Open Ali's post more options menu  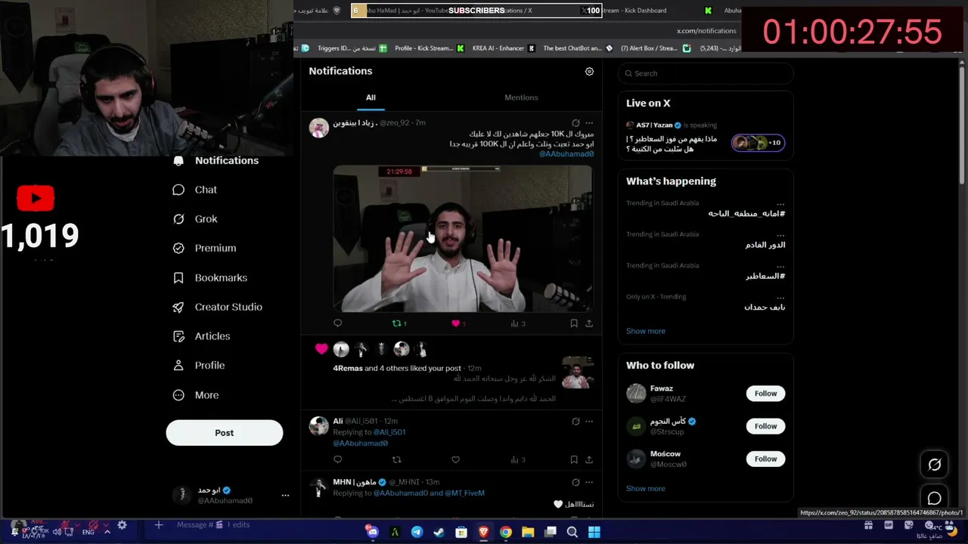pyautogui.click(x=589, y=422)
